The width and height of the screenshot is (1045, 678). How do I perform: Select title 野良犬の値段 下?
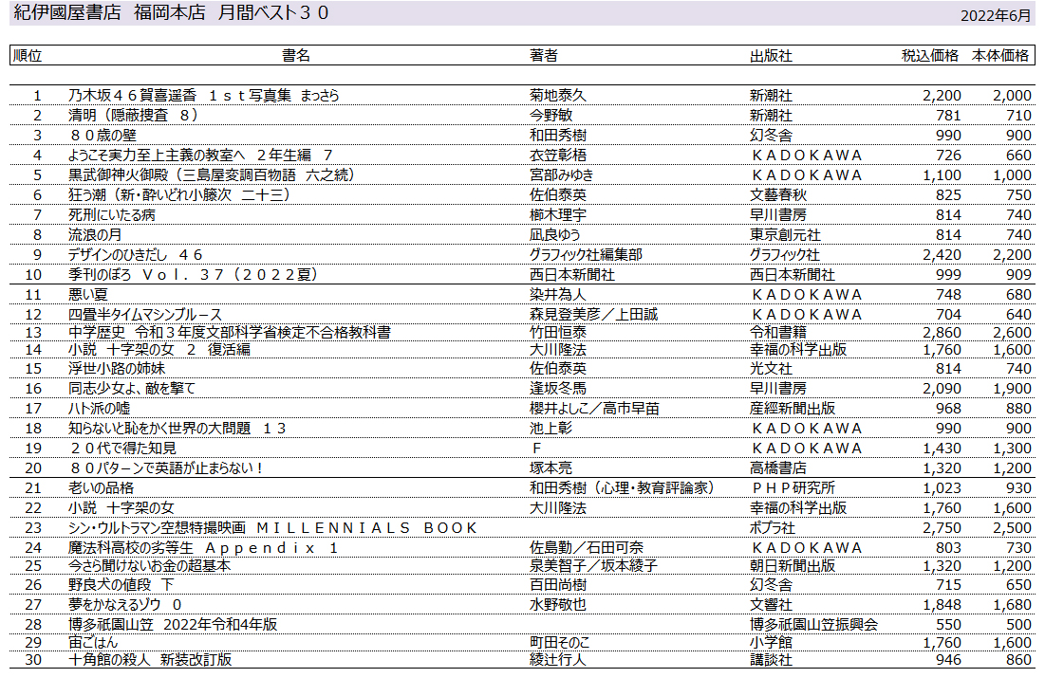(121, 584)
